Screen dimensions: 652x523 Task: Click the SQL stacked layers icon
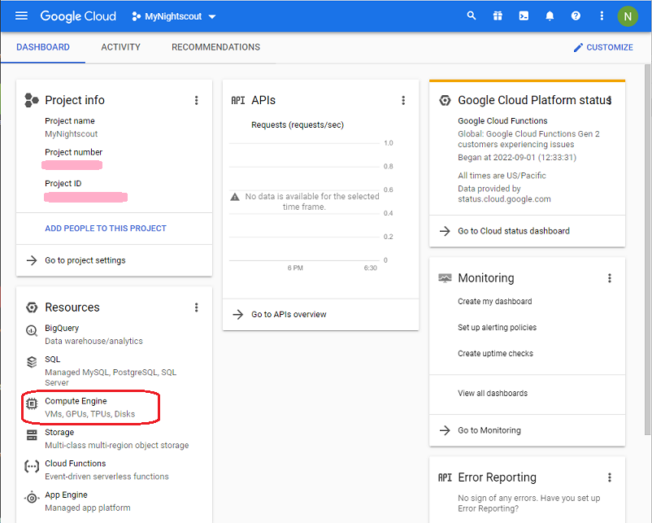[x=32, y=362]
